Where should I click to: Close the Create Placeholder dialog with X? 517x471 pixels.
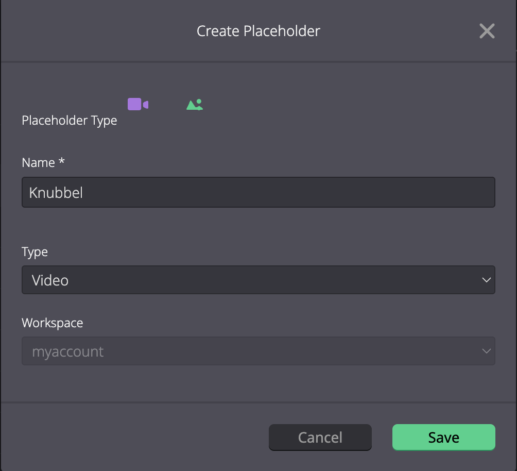[x=487, y=31]
